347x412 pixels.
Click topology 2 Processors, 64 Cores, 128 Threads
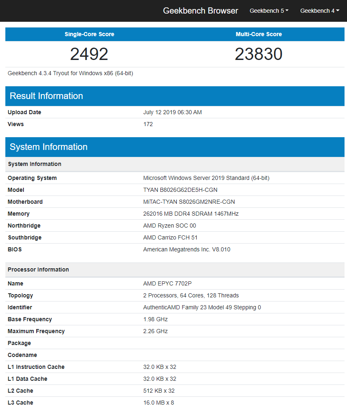tap(191, 295)
